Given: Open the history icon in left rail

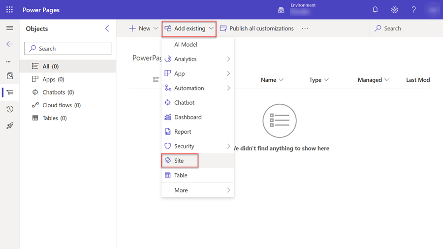Looking at the screenshot, I should pyautogui.click(x=9, y=109).
